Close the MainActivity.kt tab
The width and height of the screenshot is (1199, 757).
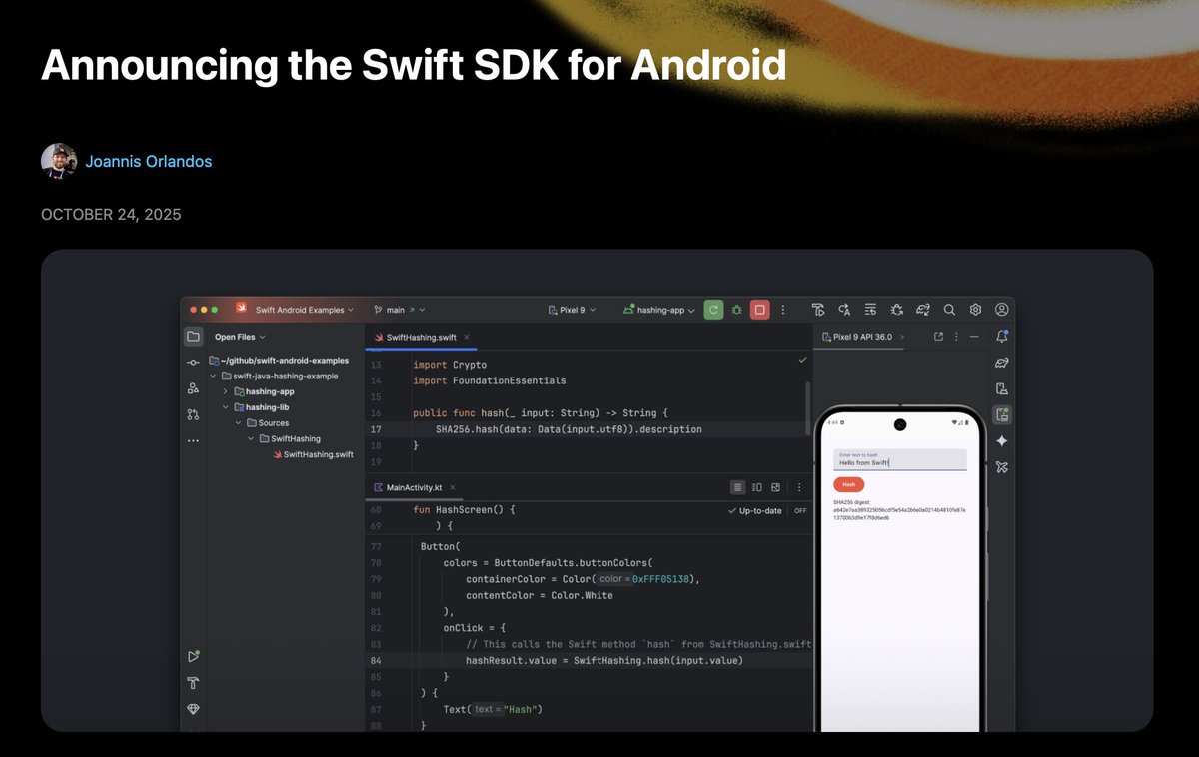pyautogui.click(x=453, y=487)
